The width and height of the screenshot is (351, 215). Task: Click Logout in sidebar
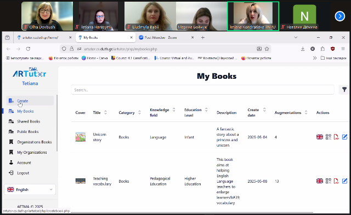point(30,173)
